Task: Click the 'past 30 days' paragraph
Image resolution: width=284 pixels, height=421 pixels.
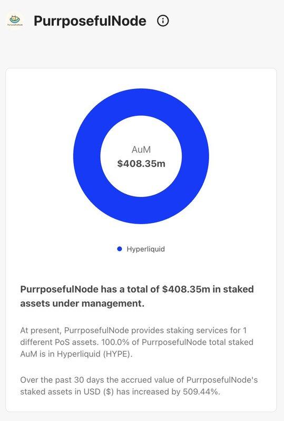Action: point(139,386)
